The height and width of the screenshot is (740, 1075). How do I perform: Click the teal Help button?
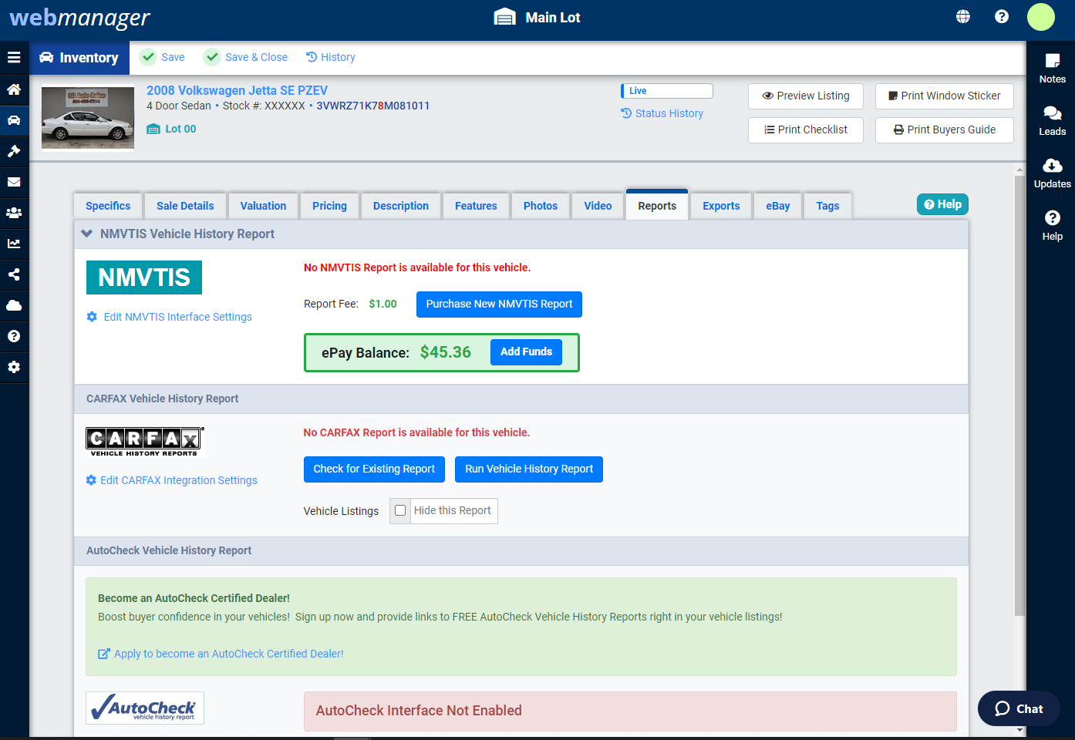(942, 204)
